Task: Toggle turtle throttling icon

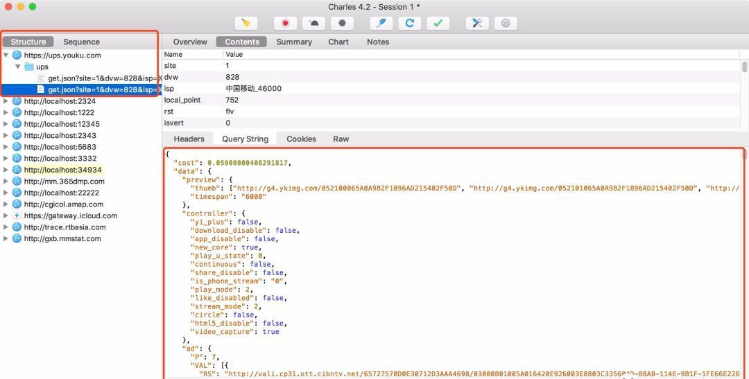Action: pyautogui.click(x=314, y=23)
